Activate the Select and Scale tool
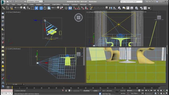Viewport: 169px width, 95px height. click(x=49, y=8)
